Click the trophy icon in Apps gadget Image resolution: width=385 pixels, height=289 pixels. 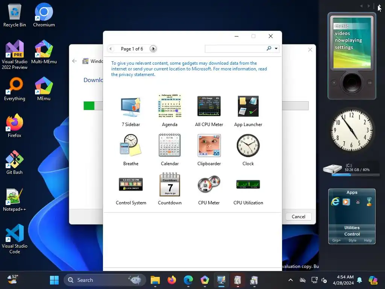[369, 202]
